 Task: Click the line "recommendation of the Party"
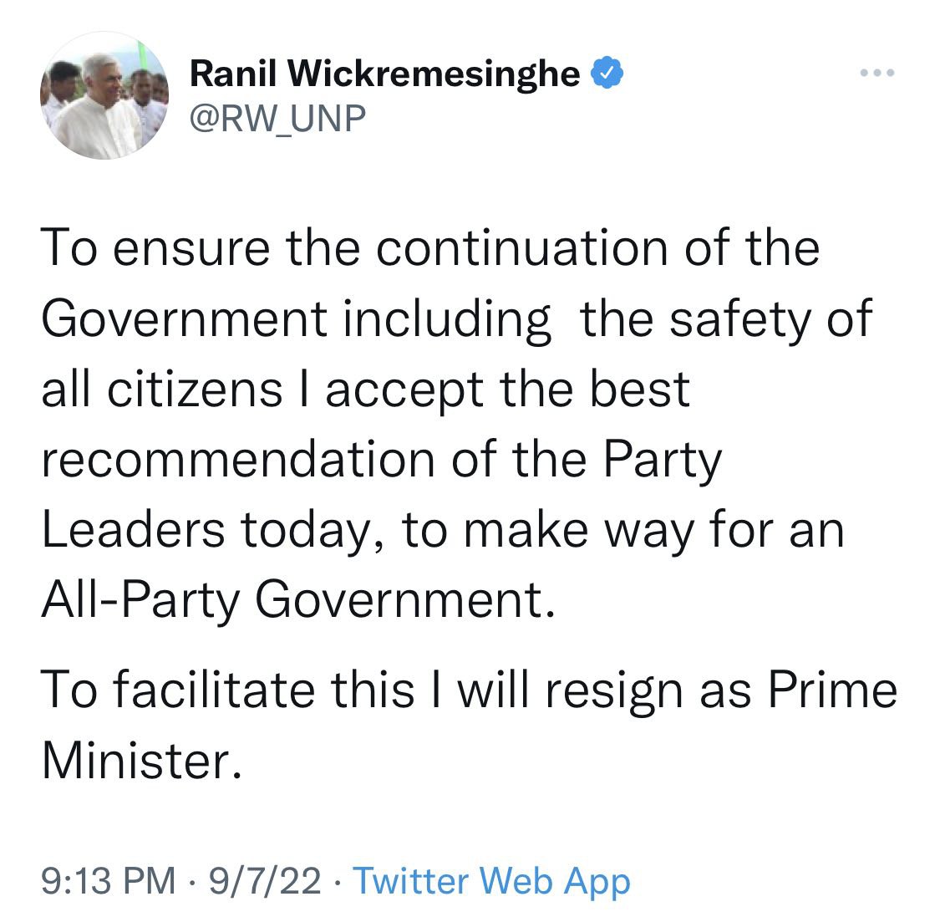point(382,460)
